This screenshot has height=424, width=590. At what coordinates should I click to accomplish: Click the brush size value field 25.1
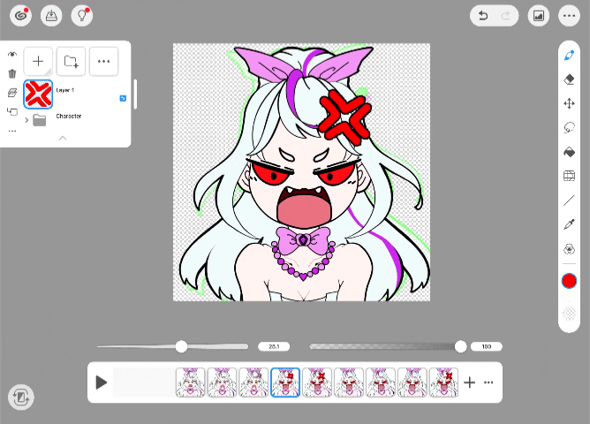274,346
